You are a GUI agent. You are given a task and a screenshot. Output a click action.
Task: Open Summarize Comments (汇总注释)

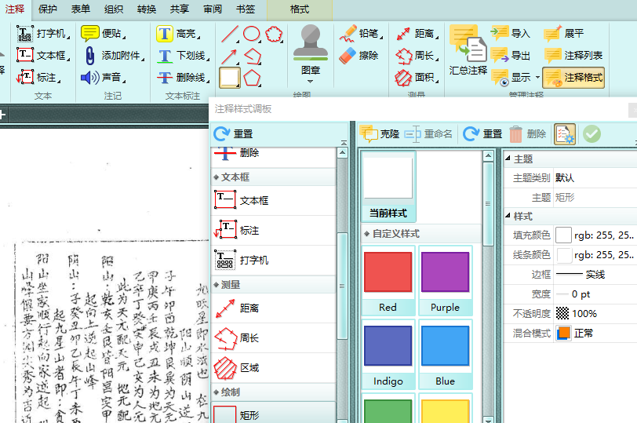[x=468, y=50]
